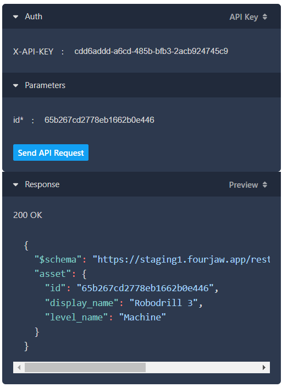Click the up-down arrows beside API Key
The height and width of the screenshot is (387, 282).
(265, 17)
